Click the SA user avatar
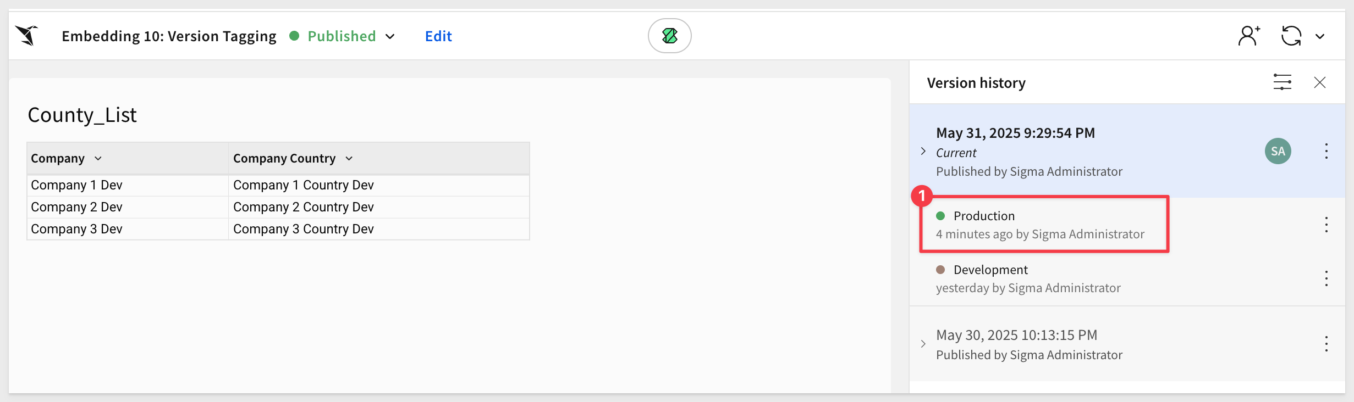 pyautogui.click(x=1278, y=151)
